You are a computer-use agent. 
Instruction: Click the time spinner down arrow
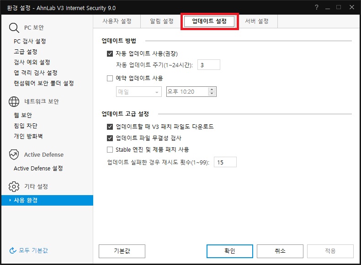click(211, 94)
